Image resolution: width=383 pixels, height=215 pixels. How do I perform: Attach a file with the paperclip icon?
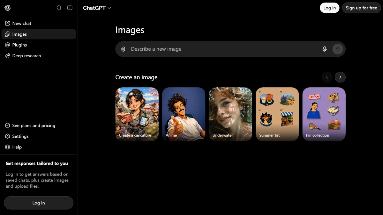(x=123, y=49)
